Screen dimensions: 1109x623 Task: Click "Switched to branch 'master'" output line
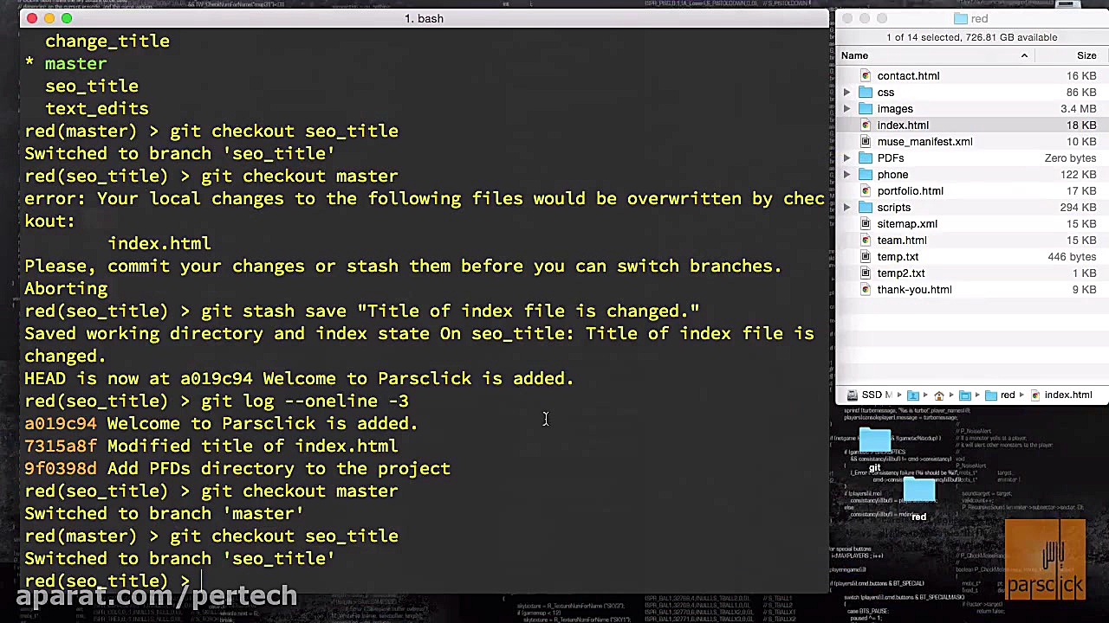(x=164, y=514)
